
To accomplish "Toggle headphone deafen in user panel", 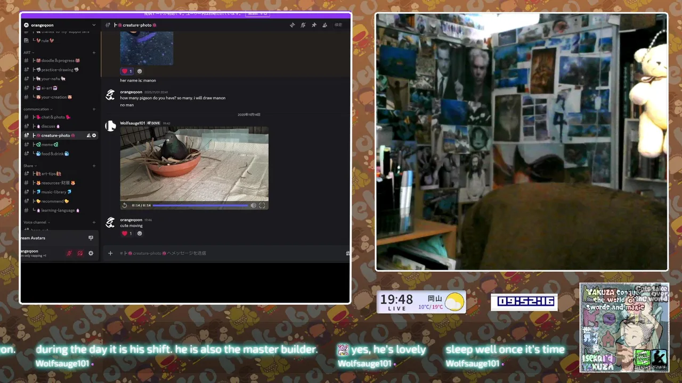I will click(x=80, y=253).
